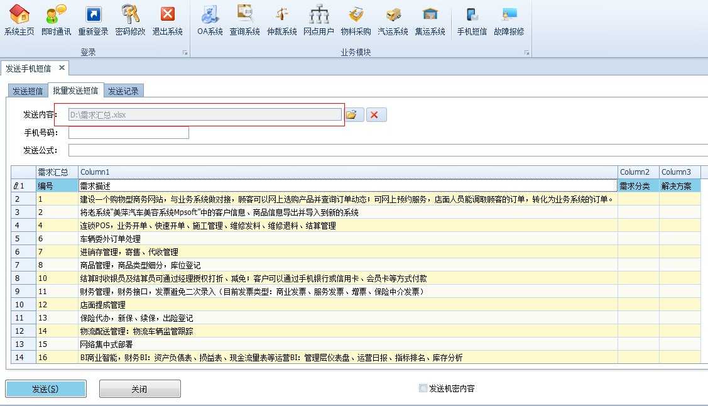The width and height of the screenshot is (708, 406).
Task: Switch to the 发送短信 tab
Action: click(x=28, y=91)
